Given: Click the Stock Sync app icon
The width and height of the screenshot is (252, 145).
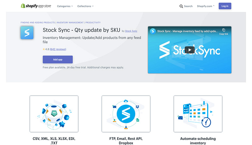Looking at the screenshot, I should pyautogui.click(x=27, y=33).
